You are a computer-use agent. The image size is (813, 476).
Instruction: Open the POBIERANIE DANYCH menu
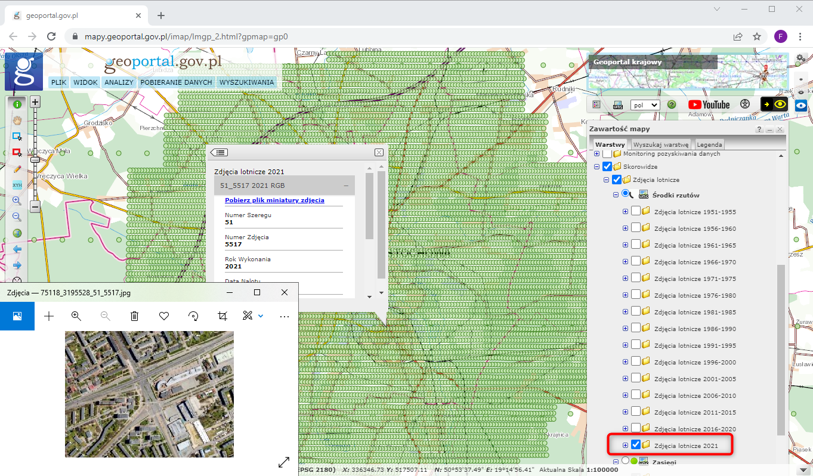(176, 82)
